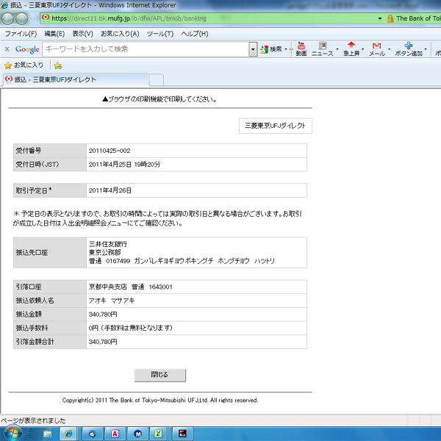
Task: Click the receipt time 2011年4月25日 19時20分
Action: coord(124,165)
